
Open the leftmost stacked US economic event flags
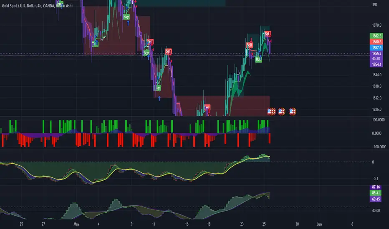[271, 112]
